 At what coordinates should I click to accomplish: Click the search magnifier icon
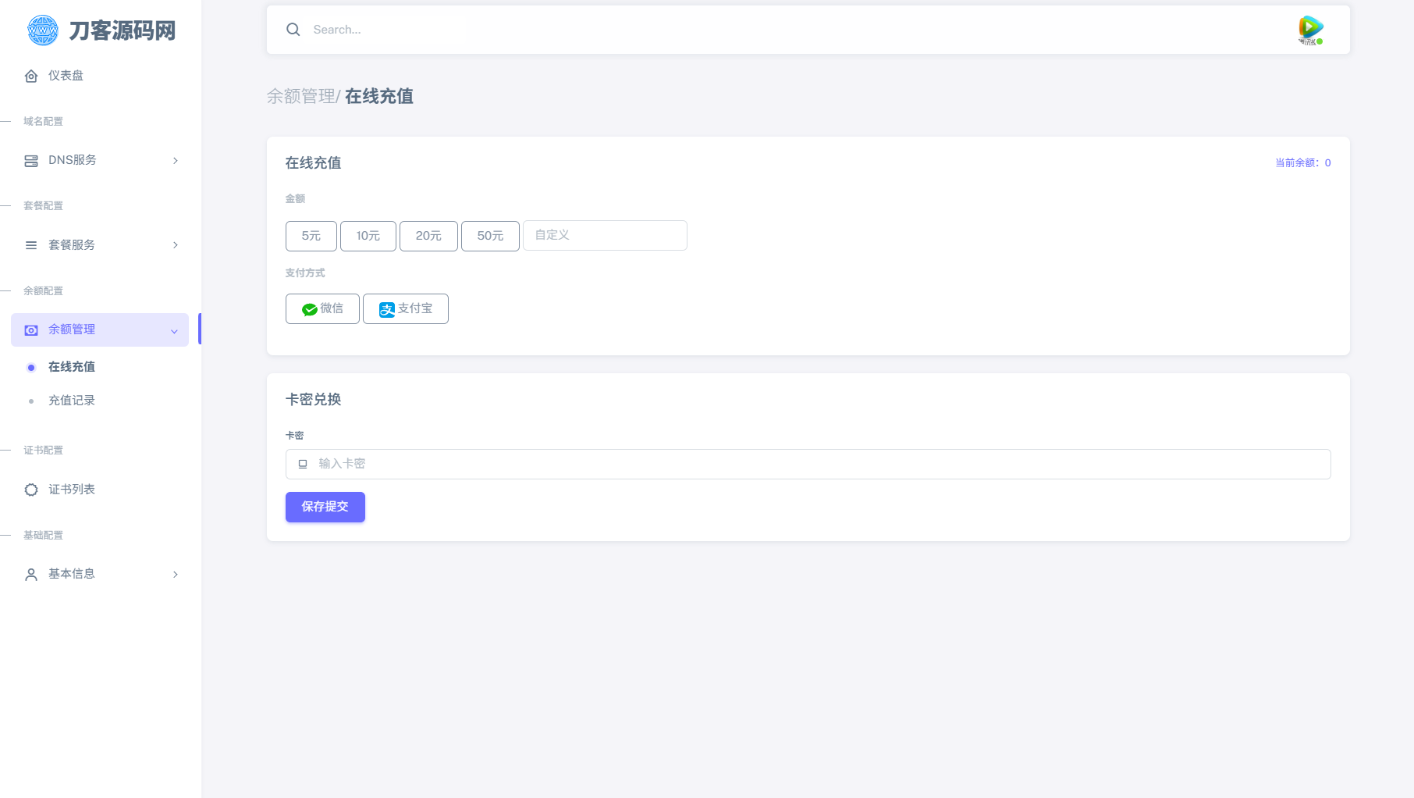(x=293, y=29)
